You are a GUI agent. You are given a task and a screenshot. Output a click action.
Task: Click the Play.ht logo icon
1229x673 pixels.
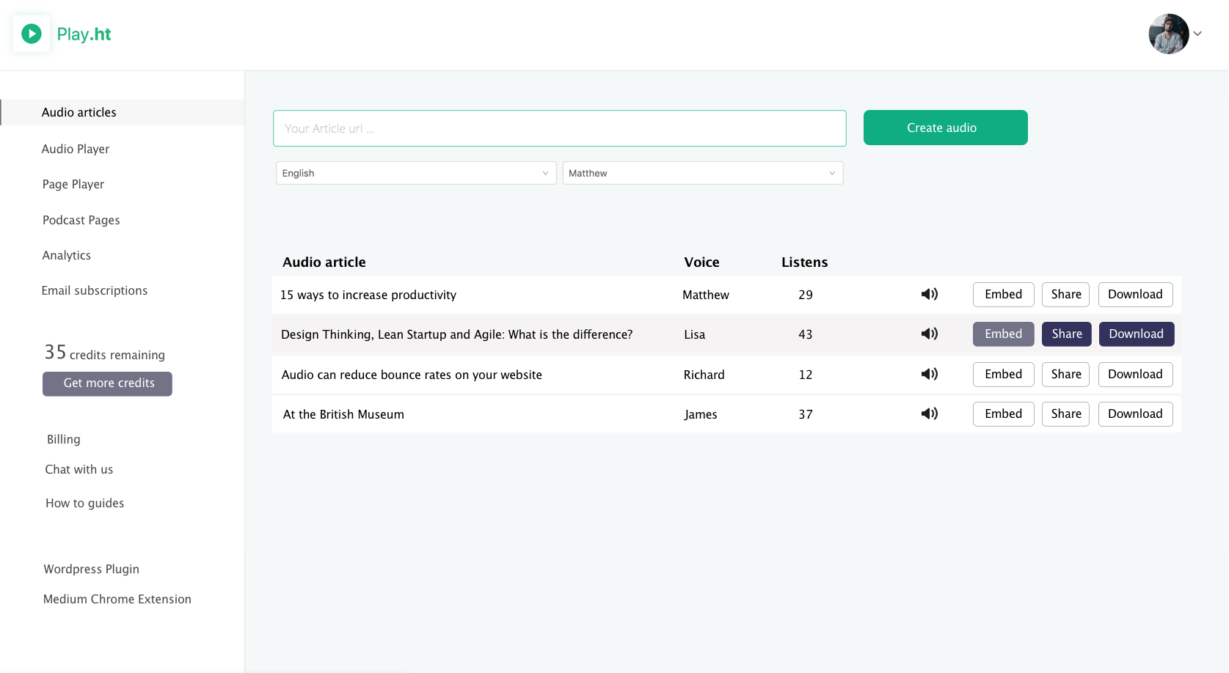pyautogui.click(x=30, y=33)
